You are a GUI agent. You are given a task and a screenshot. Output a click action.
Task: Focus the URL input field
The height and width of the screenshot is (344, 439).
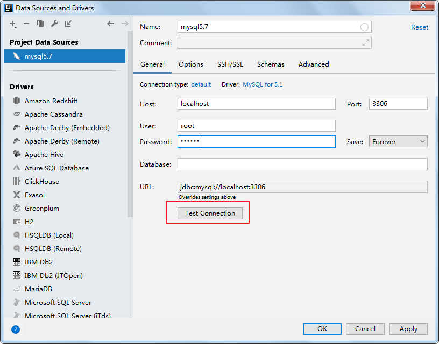click(302, 187)
